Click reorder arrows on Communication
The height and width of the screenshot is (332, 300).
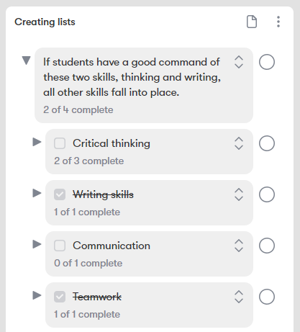(x=239, y=246)
